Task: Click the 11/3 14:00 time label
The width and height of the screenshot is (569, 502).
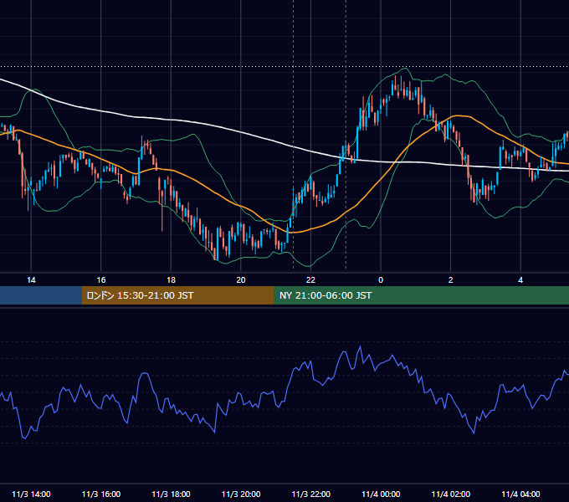Action: 31,494
